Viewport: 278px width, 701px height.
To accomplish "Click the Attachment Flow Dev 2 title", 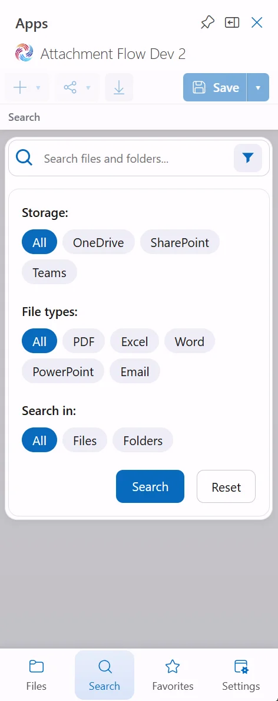I will coord(113,54).
